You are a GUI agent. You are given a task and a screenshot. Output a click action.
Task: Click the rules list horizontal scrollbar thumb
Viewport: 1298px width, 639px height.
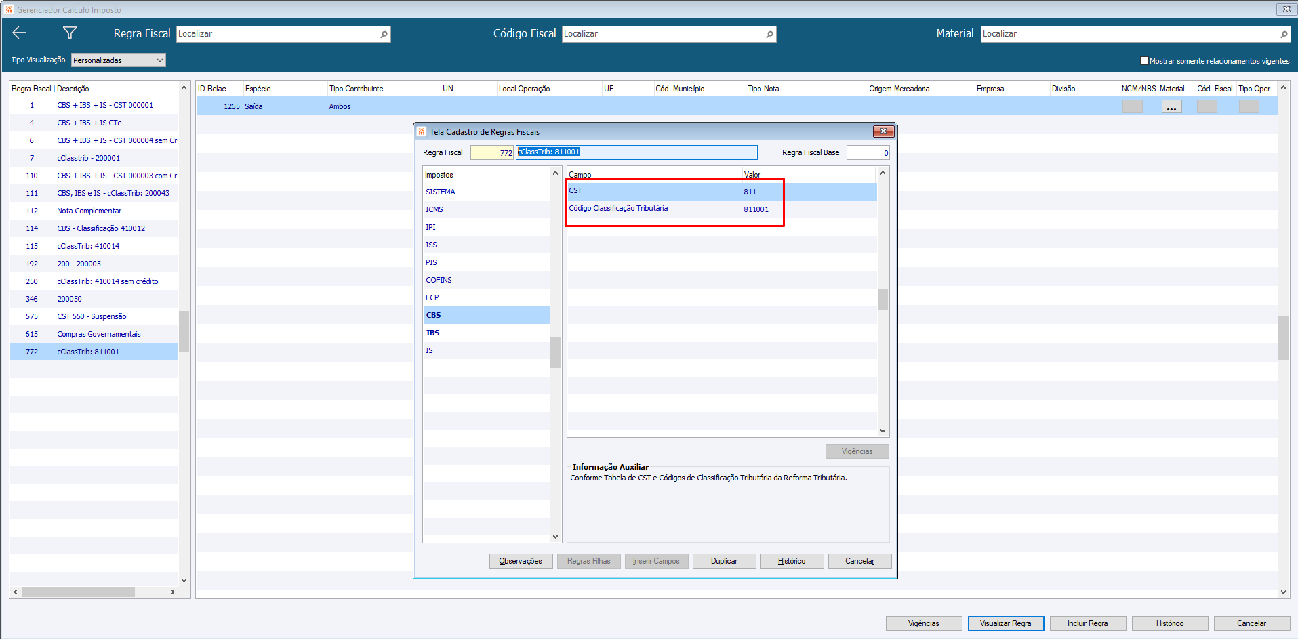78,592
